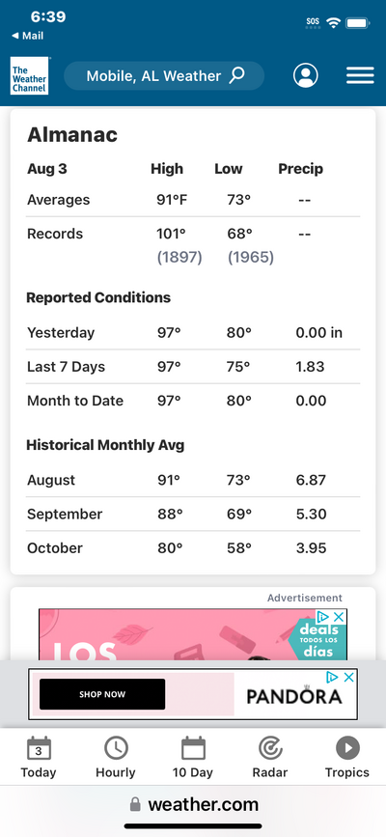Open the Hourly clock icon
The height and width of the screenshot is (837, 386).
pyautogui.click(x=116, y=748)
